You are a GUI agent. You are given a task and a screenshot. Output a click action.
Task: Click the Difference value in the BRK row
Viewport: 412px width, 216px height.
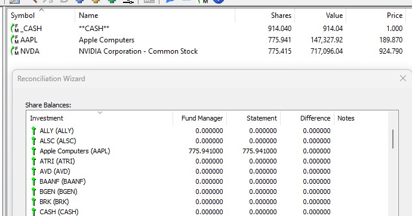click(x=316, y=202)
